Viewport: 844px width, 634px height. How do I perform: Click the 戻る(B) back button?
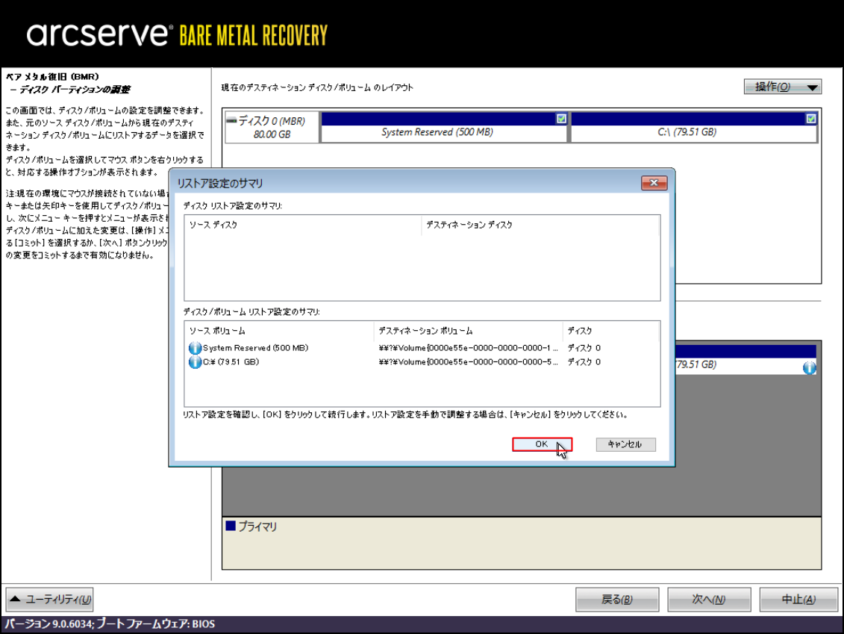pos(617,600)
